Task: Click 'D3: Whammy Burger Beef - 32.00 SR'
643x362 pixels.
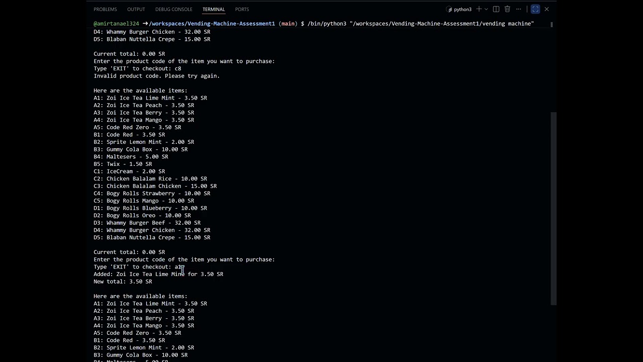Action: point(147,223)
